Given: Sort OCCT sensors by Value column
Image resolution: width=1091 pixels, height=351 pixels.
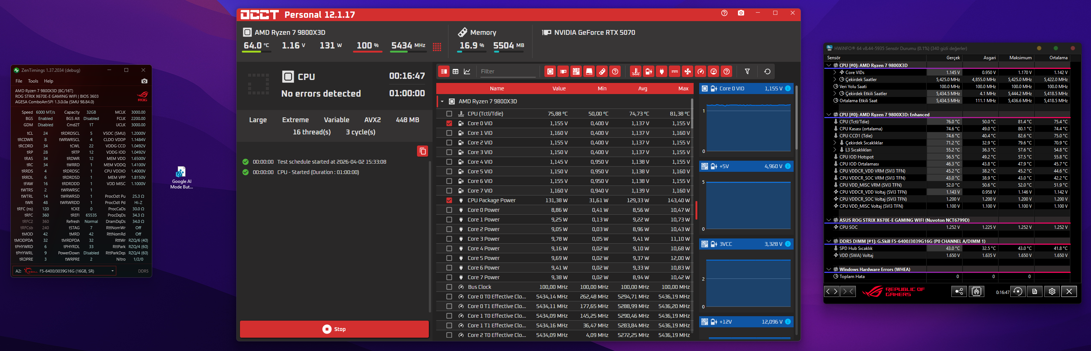Looking at the screenshot, I should pos(559,88).
